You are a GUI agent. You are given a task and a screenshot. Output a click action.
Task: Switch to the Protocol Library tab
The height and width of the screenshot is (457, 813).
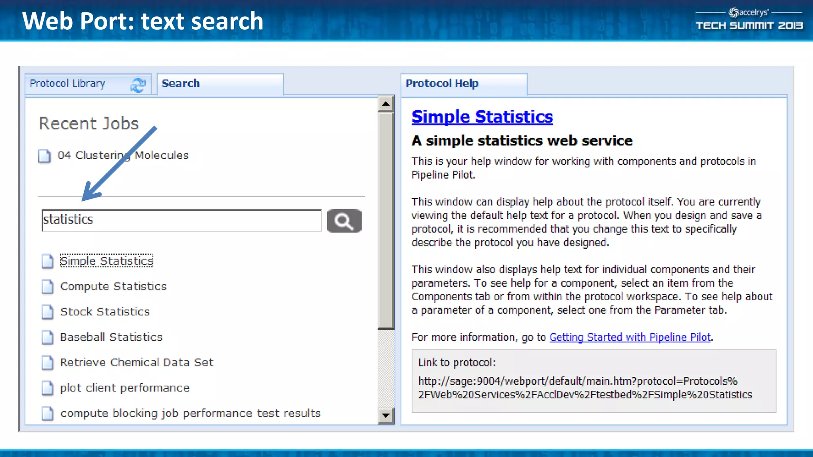click(x=88, y=84)
